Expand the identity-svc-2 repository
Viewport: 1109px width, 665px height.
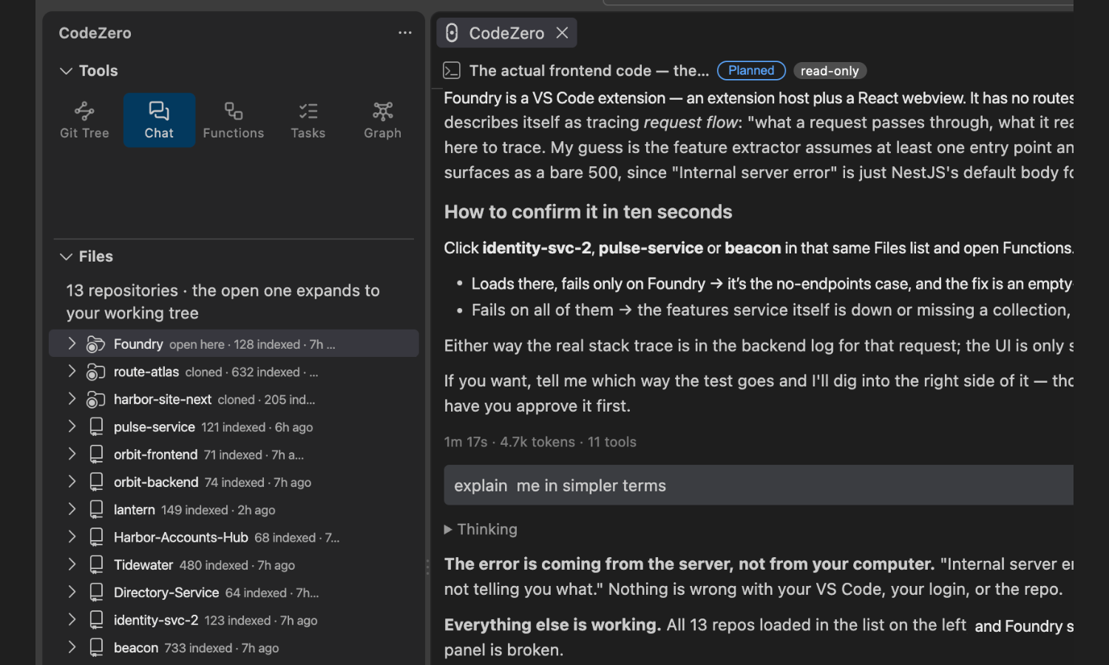click(x=72, y=620)
